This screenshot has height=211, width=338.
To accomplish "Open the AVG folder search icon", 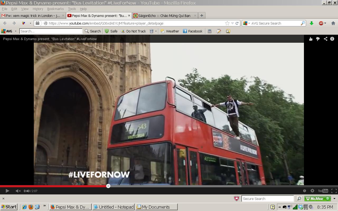I will (x=228, y=31).
